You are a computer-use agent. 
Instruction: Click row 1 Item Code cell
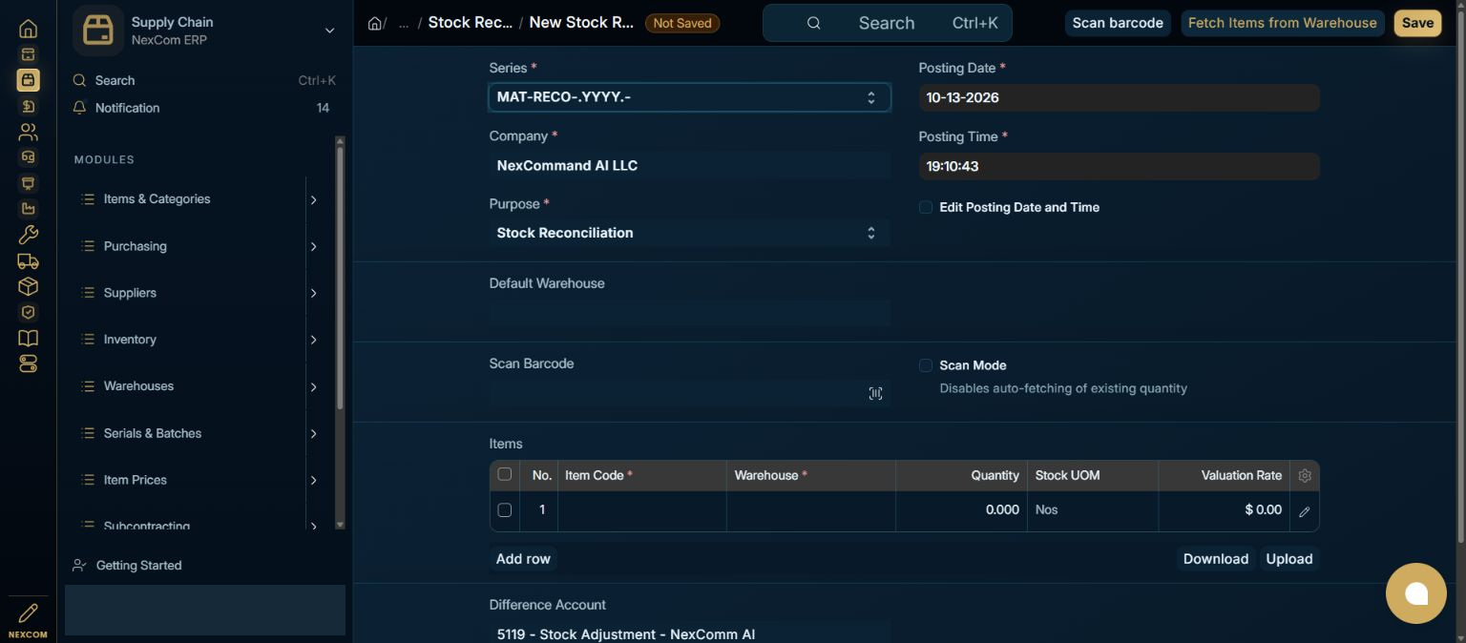click(x=641, y=510)
